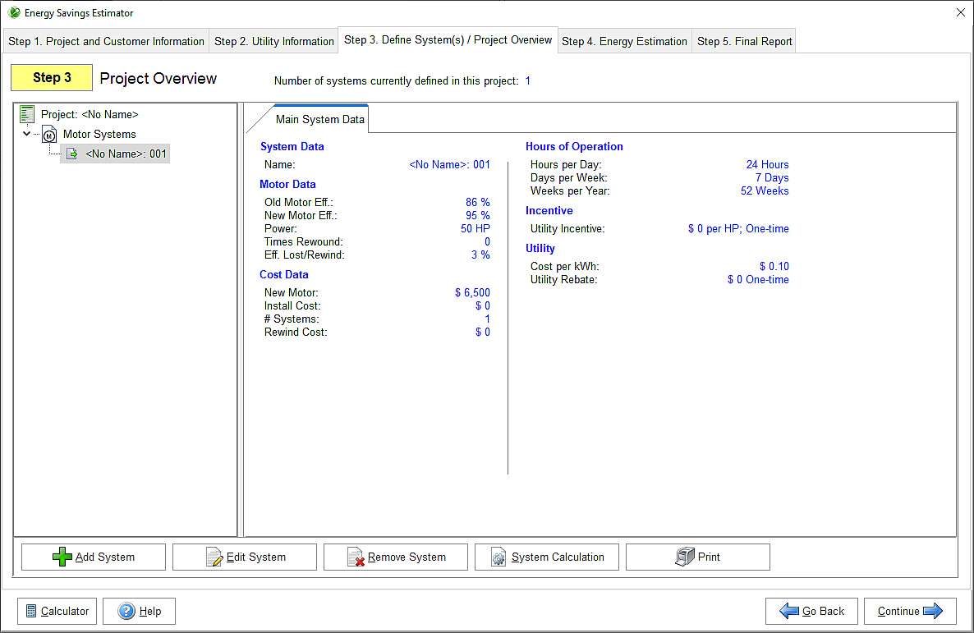
Task: Go to Step 4 Energy Estimation tab
Action: coord(624,41)
